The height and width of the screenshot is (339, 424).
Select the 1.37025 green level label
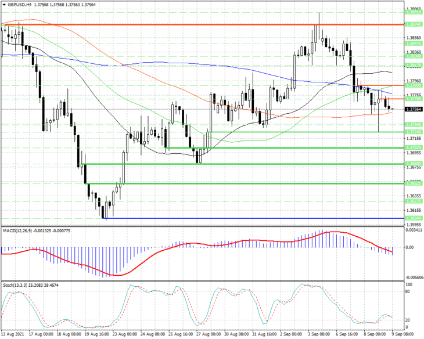tap(414, 147)
